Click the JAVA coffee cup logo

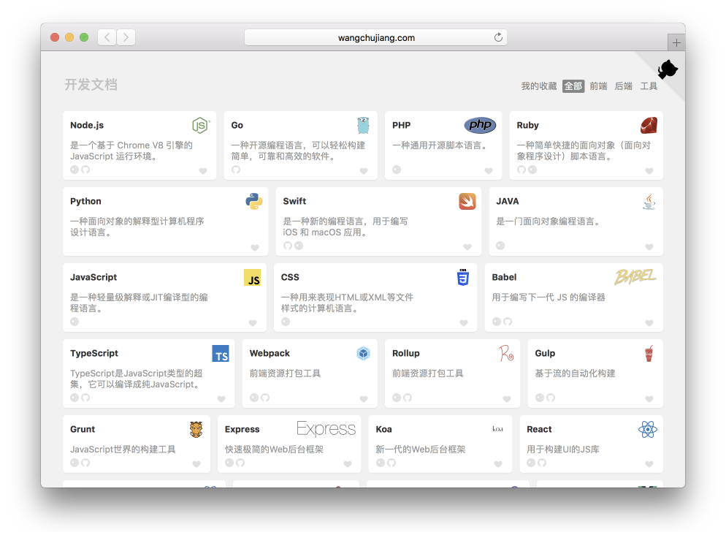point(649,201)
